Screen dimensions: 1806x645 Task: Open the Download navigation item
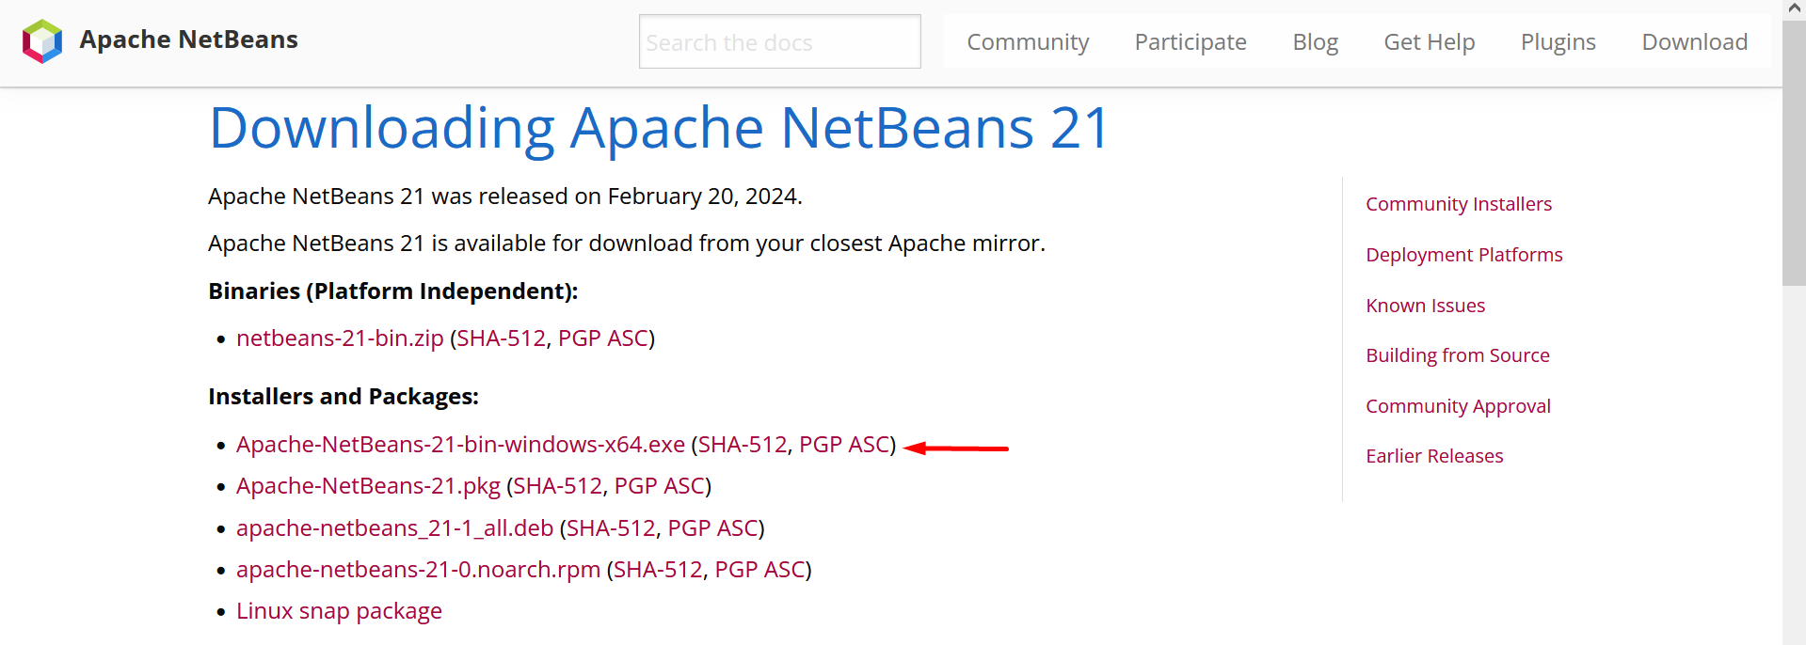point(1695,42)
